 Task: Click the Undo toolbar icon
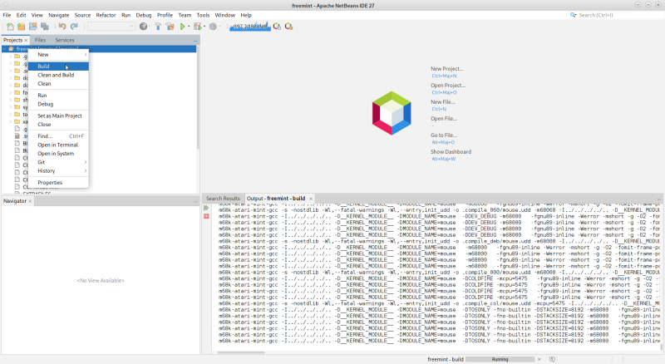62,27
